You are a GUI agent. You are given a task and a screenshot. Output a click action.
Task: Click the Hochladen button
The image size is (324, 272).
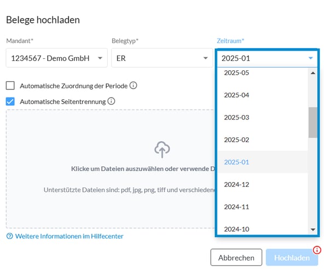(292, 257)
